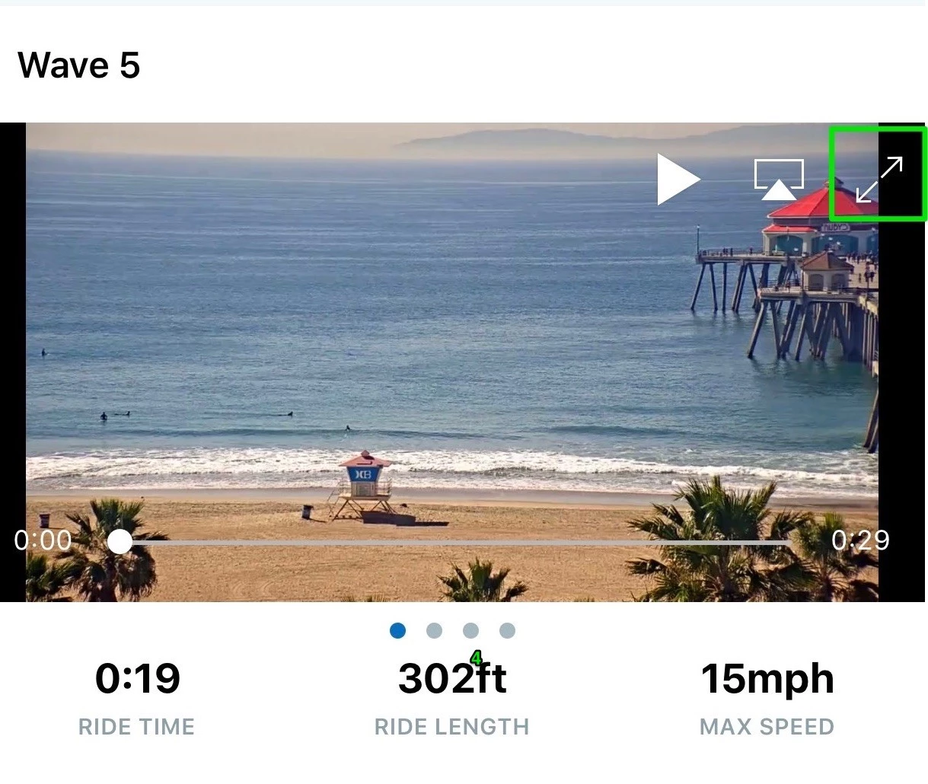The height and width of the screenshot is (784, 928).
Task: Jump to the middle of the video timeline
Action: (x=454, y=542)
